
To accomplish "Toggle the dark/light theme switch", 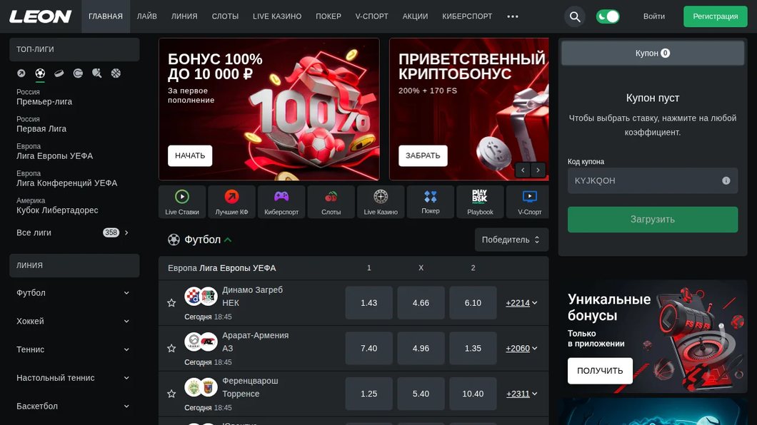I will pyautogui.click(x=608, y=16).
